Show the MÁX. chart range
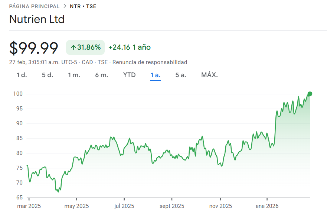Screen dimensions: 327x212 (209, 75)
